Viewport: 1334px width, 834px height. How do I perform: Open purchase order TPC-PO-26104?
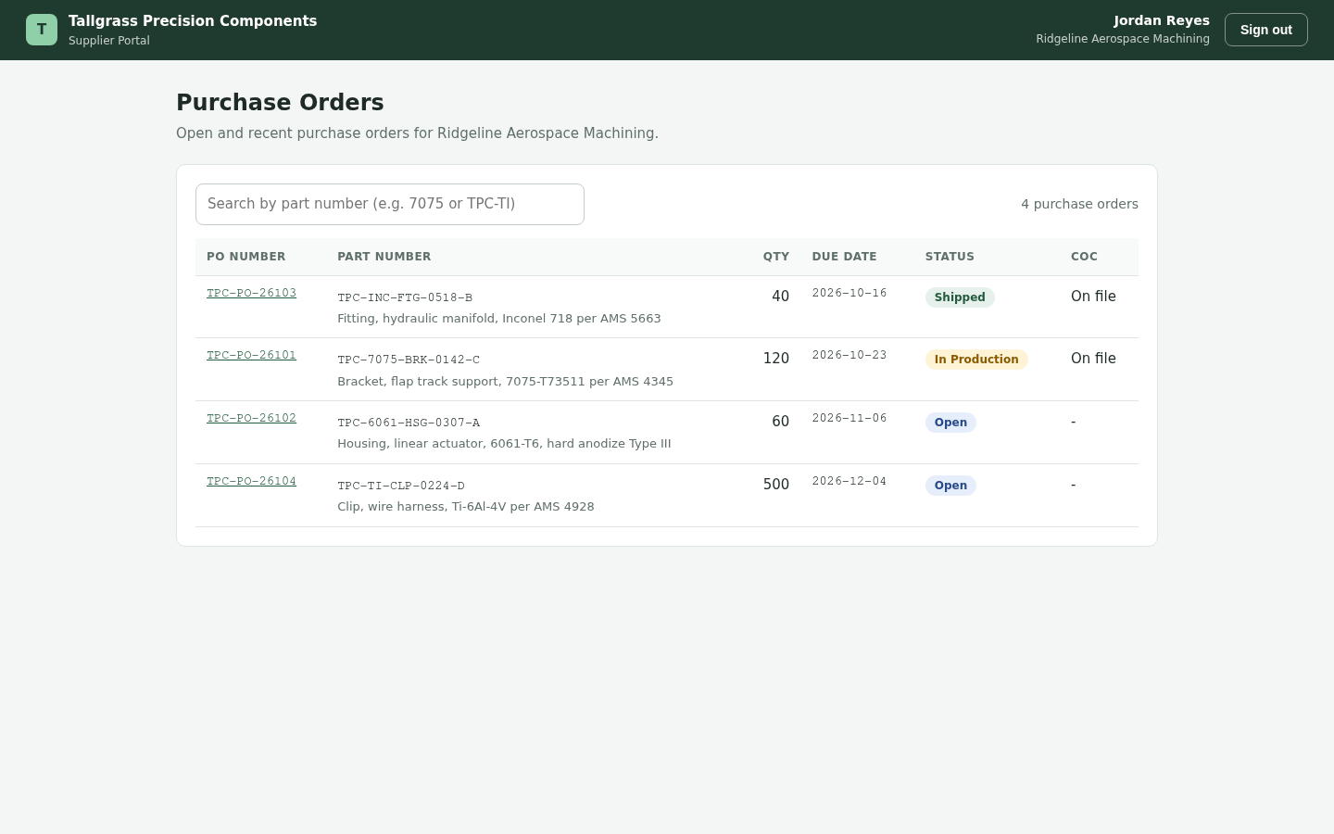[251, 481]
